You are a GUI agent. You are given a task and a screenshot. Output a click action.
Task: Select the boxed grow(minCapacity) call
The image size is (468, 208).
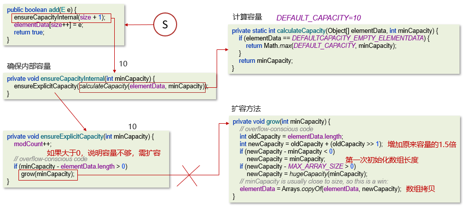[x=48, y=174]
